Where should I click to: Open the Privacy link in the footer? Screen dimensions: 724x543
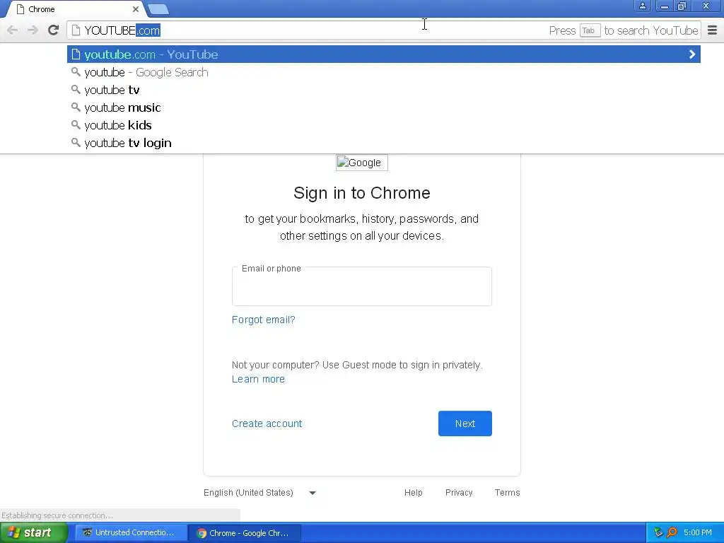[458, 493]
